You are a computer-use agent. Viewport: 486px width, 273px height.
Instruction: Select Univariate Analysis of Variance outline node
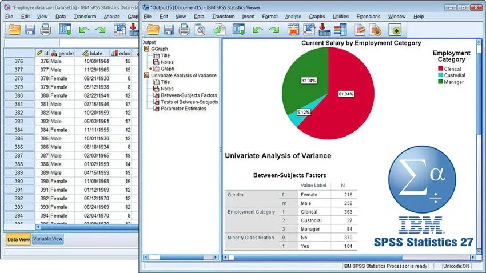[x=184, y=75]
